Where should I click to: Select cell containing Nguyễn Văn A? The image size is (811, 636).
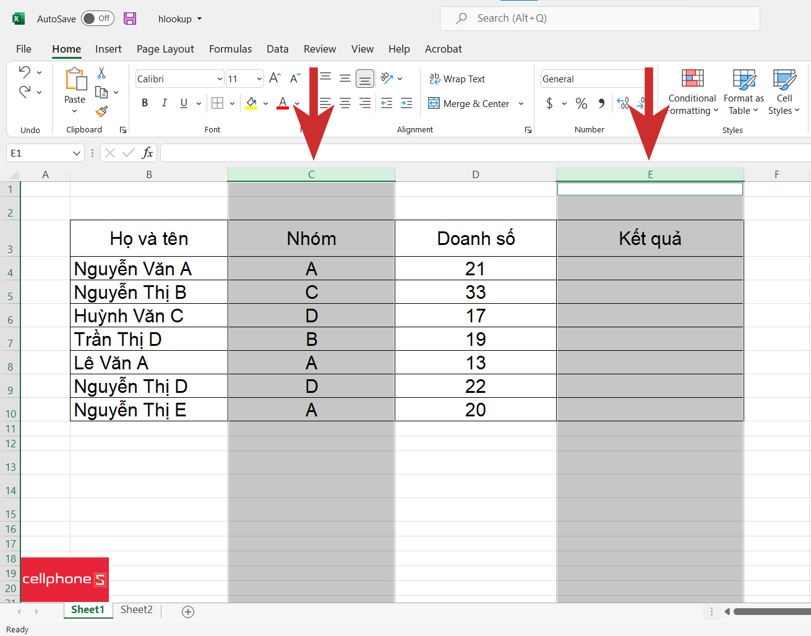pos(149,269)
